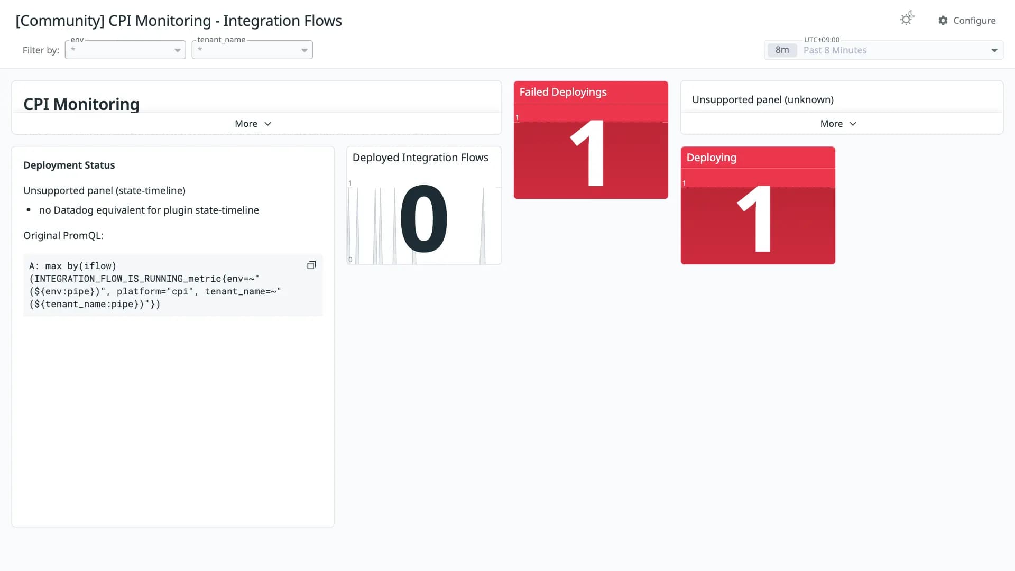Click the UTC+09:00 timezone label
Viewport: 1015px width, 571px height.
(822, 40)
